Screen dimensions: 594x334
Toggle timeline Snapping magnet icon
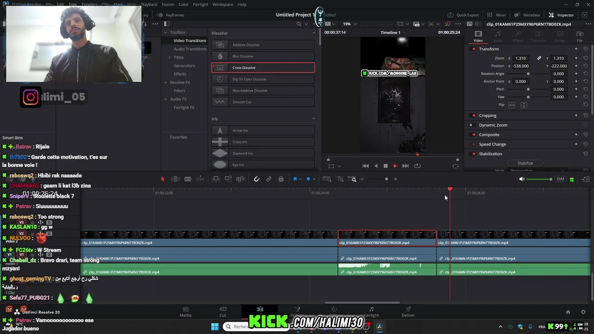click(257, 179)
